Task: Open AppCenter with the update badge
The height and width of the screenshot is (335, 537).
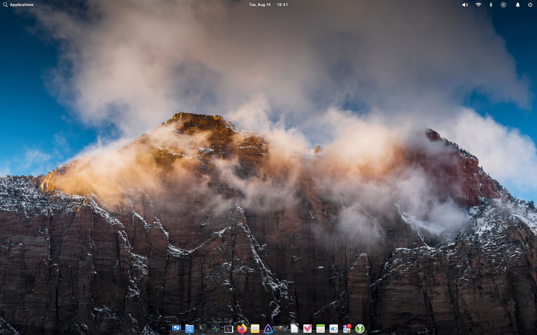Action: pyautogui.click(x=346, y=329)
